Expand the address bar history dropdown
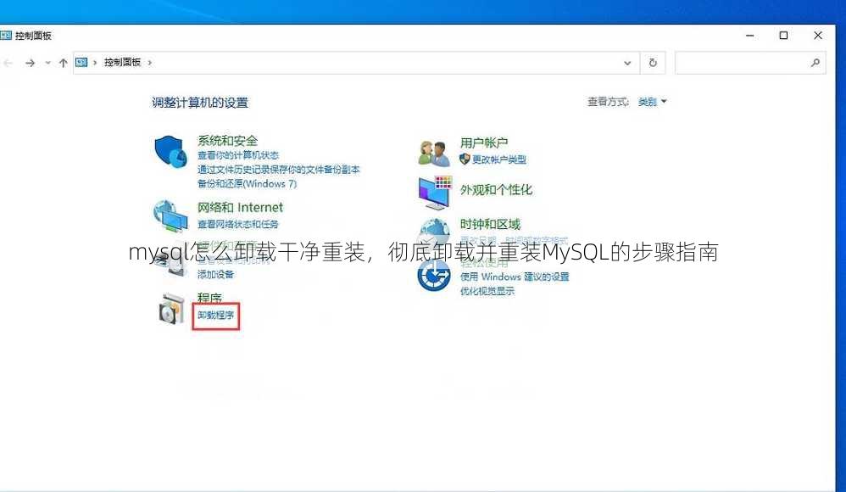This screenshot has height=492, width=846. (627, 63)
